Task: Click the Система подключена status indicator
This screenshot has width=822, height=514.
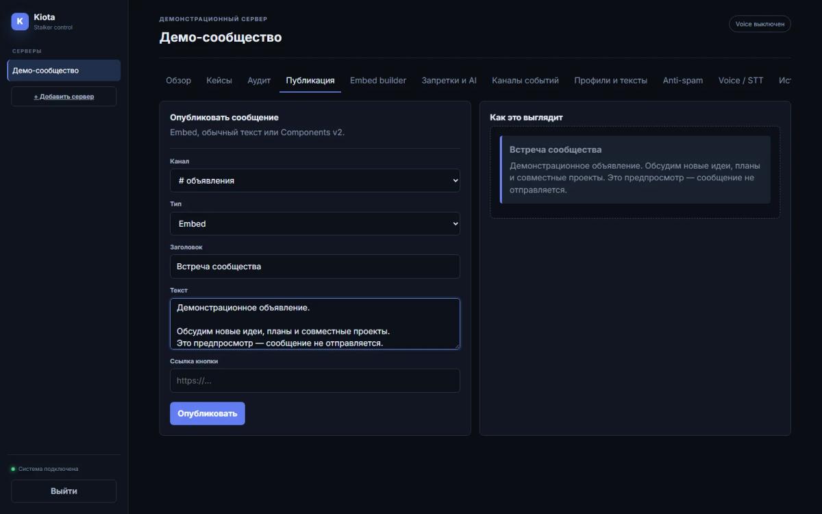Action: pyautogui.click(x=45, y=469)
